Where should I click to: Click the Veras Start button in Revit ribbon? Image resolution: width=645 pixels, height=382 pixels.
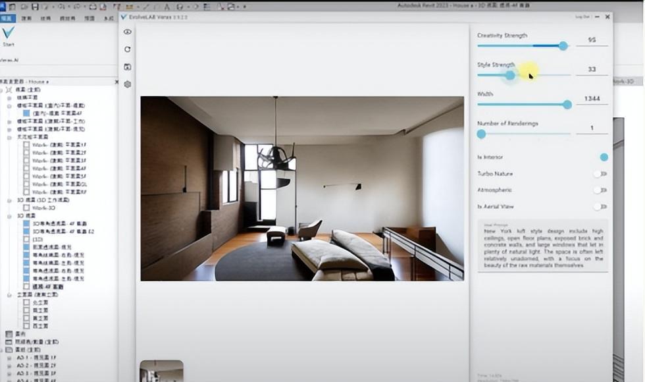[8, 36]
